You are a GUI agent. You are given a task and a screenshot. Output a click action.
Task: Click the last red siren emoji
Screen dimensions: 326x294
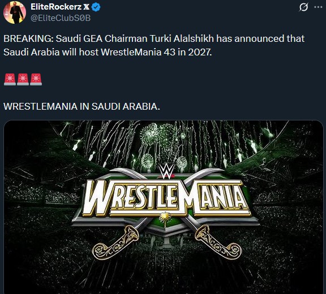(36, 79)
